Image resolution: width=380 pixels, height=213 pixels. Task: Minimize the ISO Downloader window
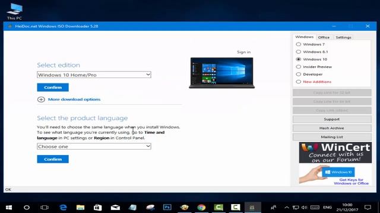334,26
